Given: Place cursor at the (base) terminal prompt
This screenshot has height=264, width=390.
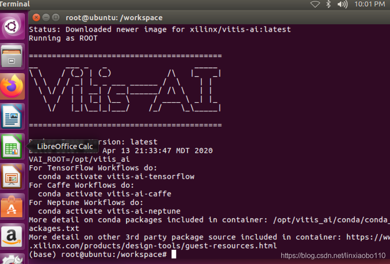Looking at the screenshot, I should (172, 254).
